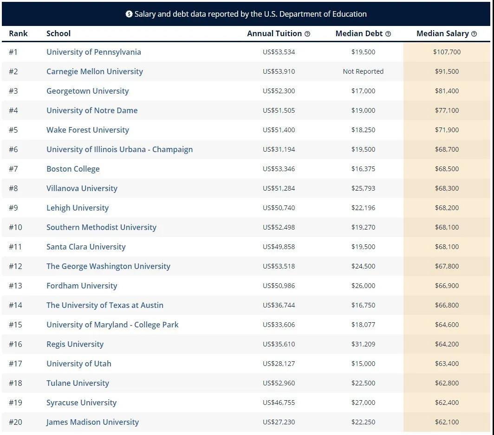The height and width of the screenshot is (435, 494).
Task: Select the #10 rank cell
Action: pyautogui.click(x=15, y=227)
